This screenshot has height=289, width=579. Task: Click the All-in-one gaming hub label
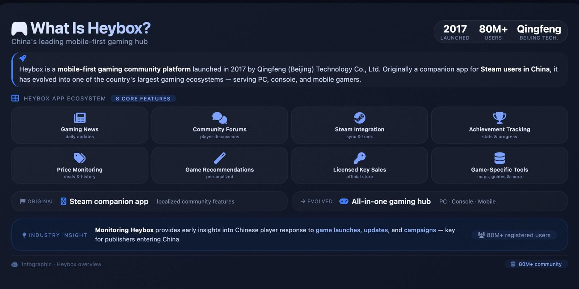[391, 202]
